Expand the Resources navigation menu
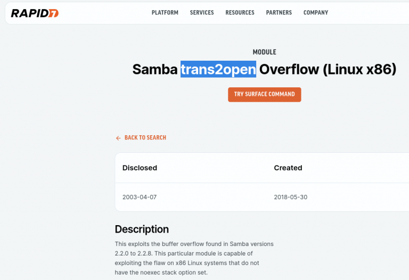This screenshot has height=280, width=409. [x=240, y=13]
